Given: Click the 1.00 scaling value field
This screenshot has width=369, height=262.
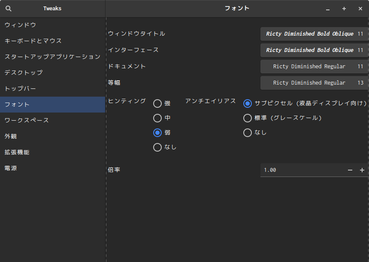Looking at the screenshot, I should (300, 170).
